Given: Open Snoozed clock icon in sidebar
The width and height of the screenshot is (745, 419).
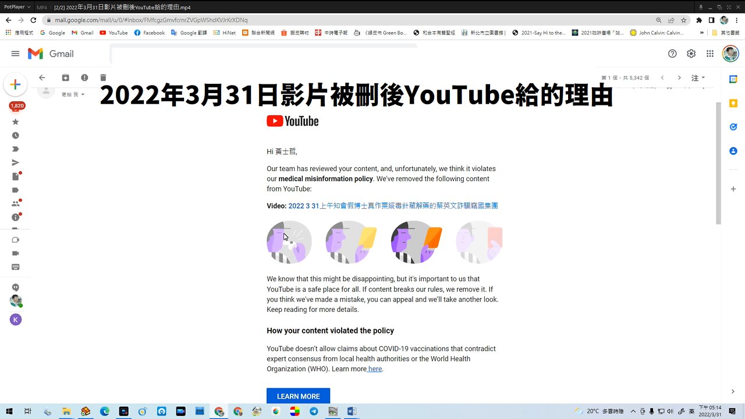Looking at the screenshot, I should [x=16, y=136].
